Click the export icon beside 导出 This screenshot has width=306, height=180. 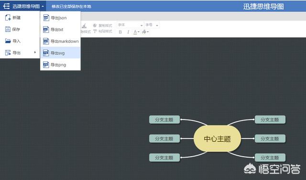[x=8, y=52]
